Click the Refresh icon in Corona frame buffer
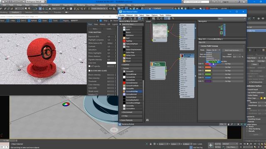Viewport: 266px width, 149px height. click(x=29, y=21)
